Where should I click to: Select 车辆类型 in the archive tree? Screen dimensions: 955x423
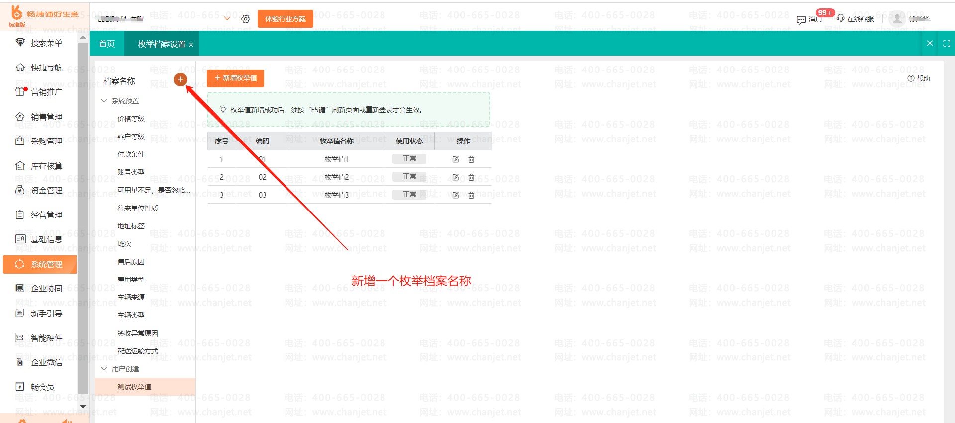pos(131,315)
